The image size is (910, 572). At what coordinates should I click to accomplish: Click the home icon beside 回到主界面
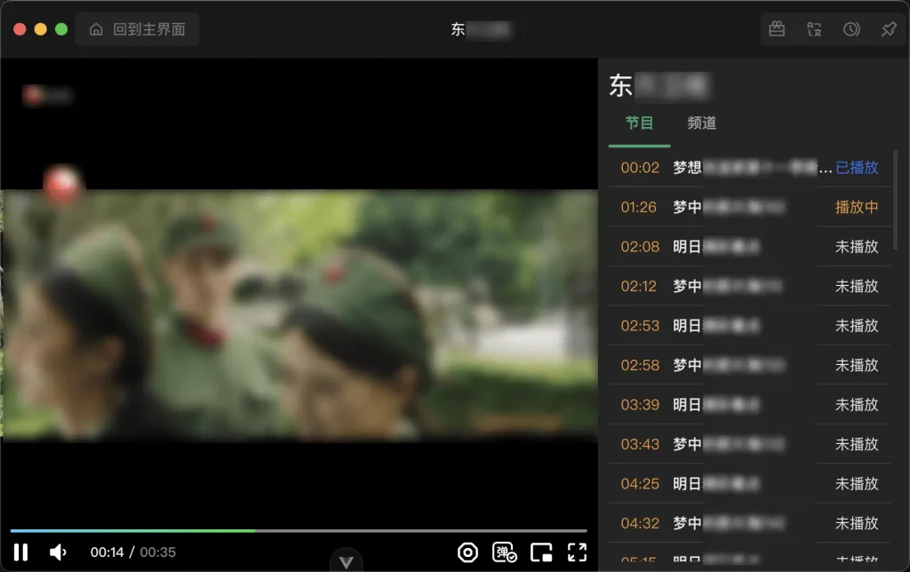96,28
